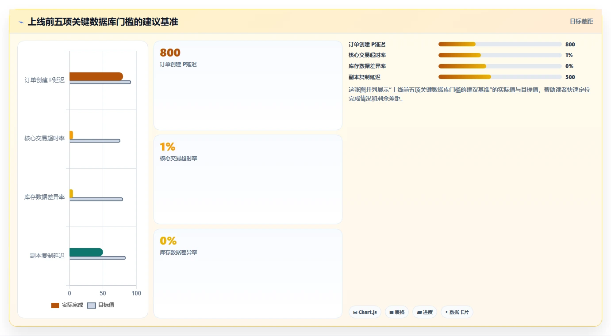Image resolution: width=611 pixels, height=336 pixels.
Task: Click the Chart.js chip
Action: pos(365,312)
